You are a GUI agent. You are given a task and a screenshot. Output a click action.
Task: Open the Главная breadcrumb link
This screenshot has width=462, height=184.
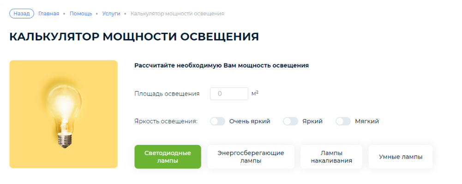48,13
